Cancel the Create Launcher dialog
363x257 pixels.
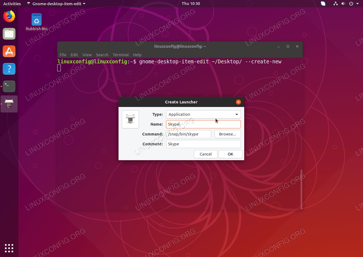click(x=206, y=154)
